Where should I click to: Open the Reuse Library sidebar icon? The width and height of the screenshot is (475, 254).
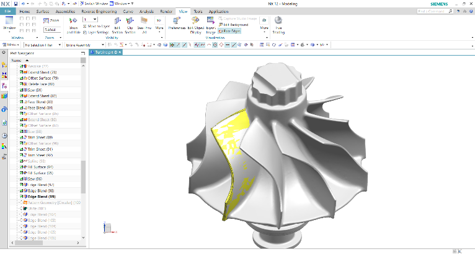click(4, 96)
